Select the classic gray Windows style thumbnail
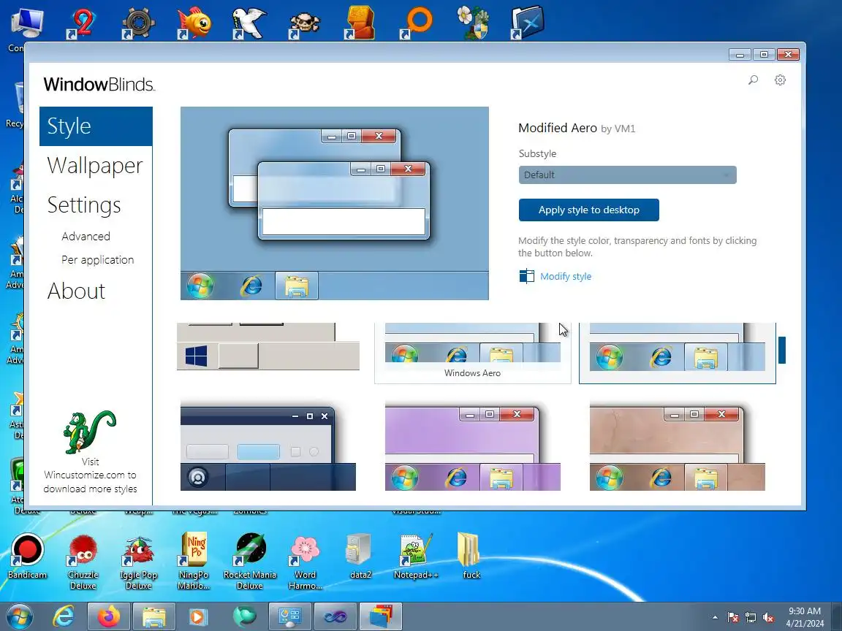This screenshot has height=631, width=842. 268,347
